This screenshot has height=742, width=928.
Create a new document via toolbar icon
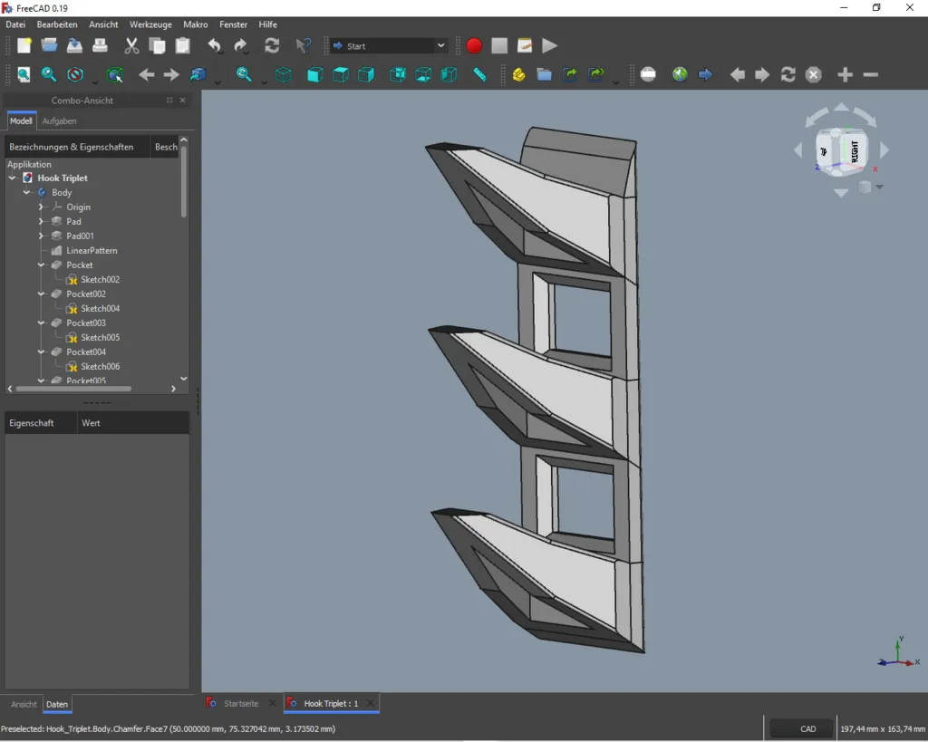pyautogui.click(x=24, y=45)
